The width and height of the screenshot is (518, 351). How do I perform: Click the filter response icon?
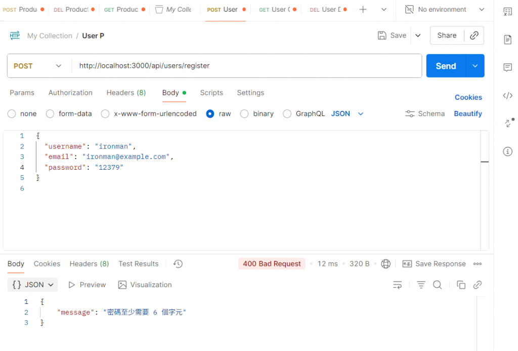tap(421, 285)
